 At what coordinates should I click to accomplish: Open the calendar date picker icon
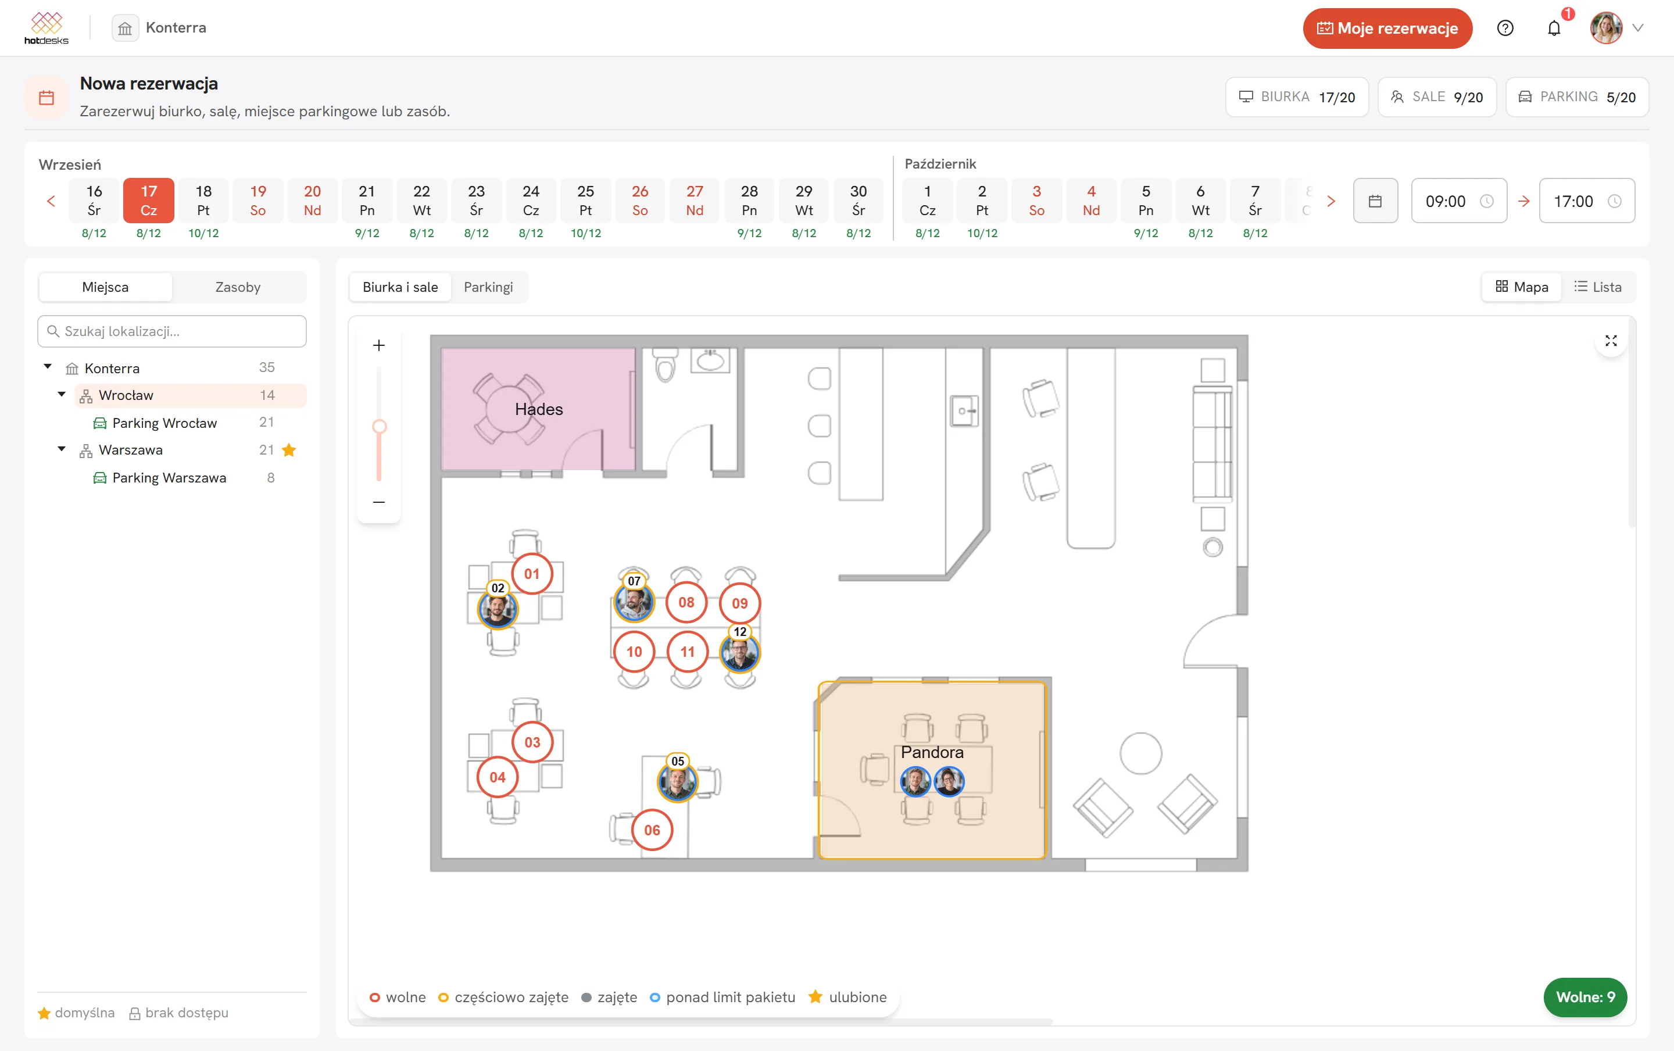click(1375, 201)
